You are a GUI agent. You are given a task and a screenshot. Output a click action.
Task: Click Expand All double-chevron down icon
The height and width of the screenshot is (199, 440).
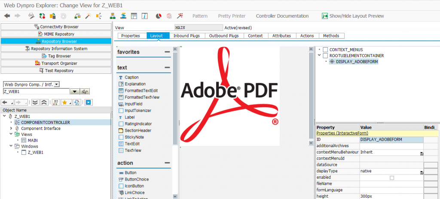(35, 103)
